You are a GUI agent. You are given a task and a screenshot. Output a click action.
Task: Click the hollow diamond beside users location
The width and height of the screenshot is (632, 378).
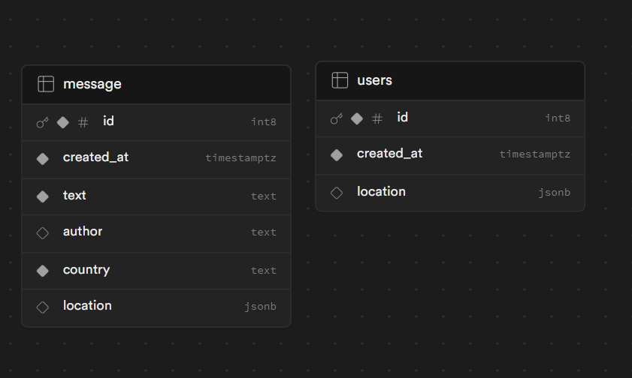337,193
